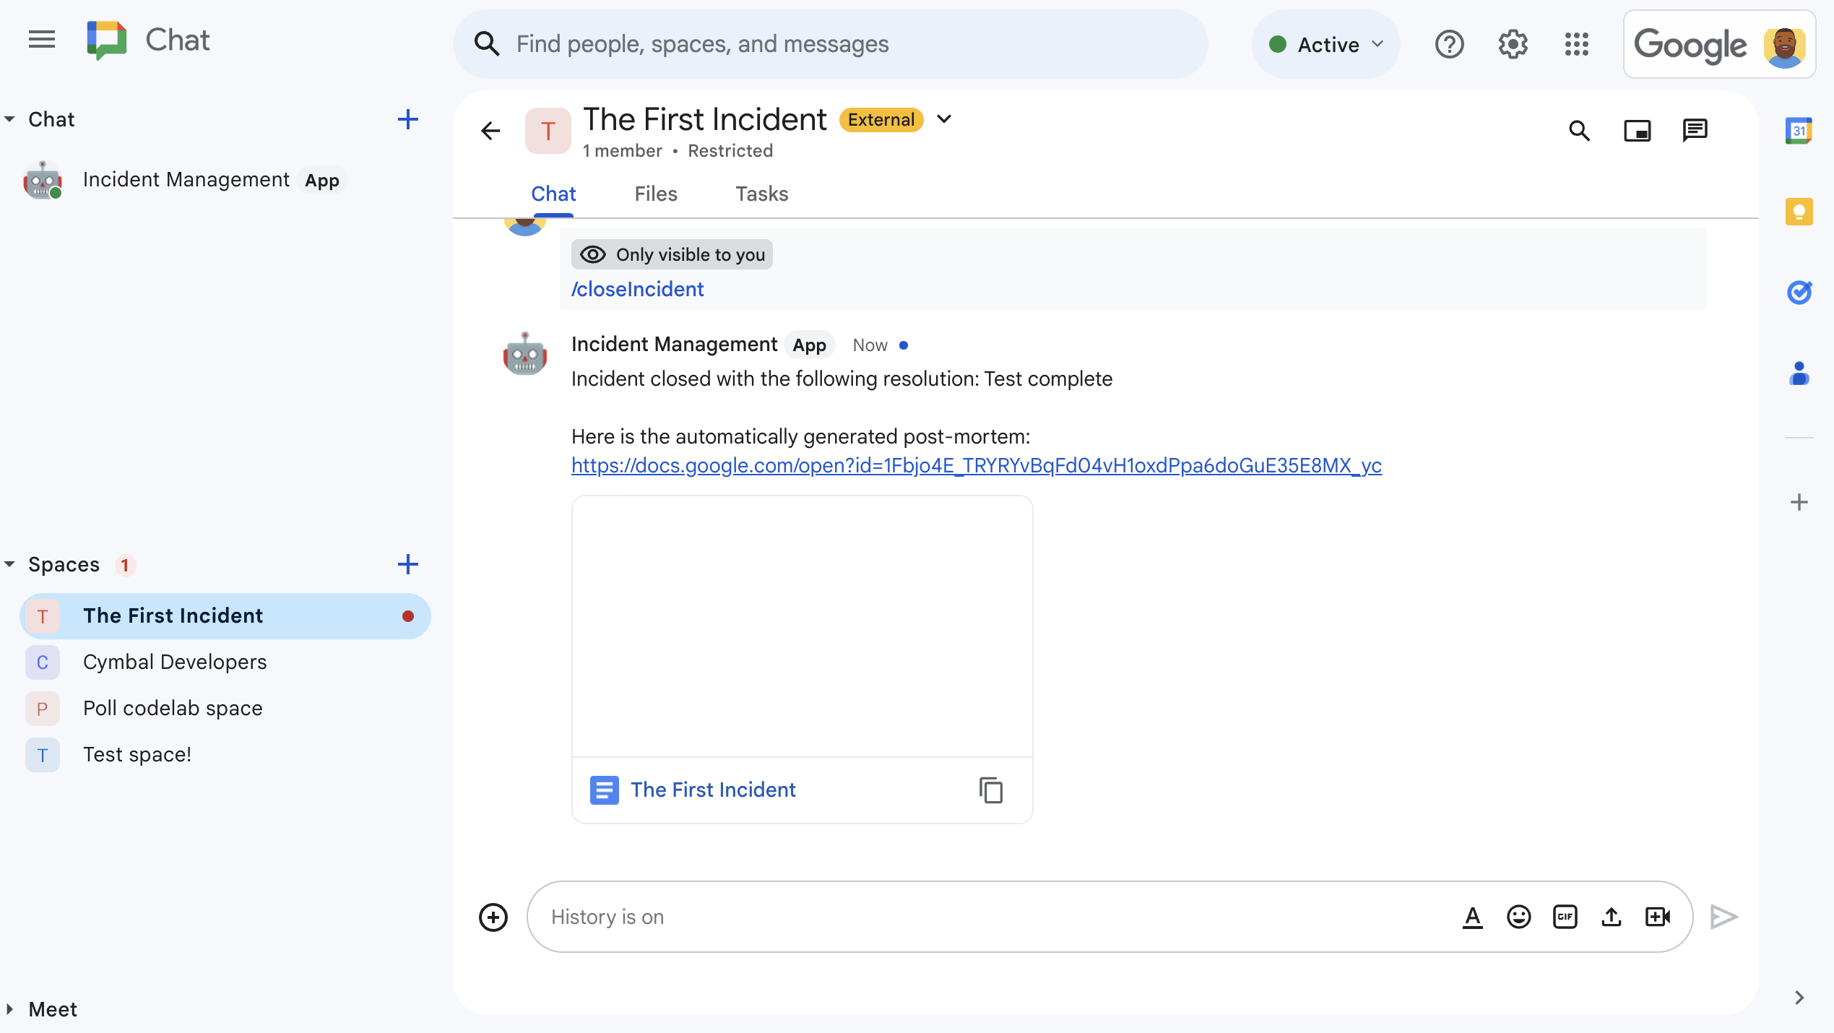Open the post-mortem Google Doc link

(x=976, y=465)
